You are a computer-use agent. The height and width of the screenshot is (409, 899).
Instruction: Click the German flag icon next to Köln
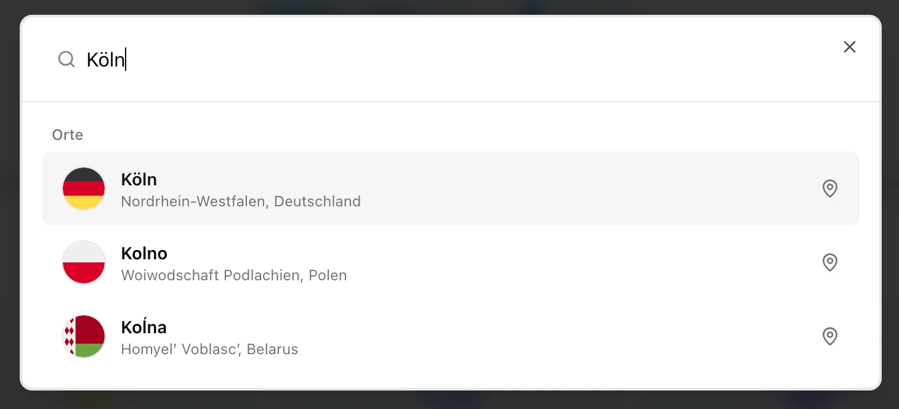tap(84, 188)
